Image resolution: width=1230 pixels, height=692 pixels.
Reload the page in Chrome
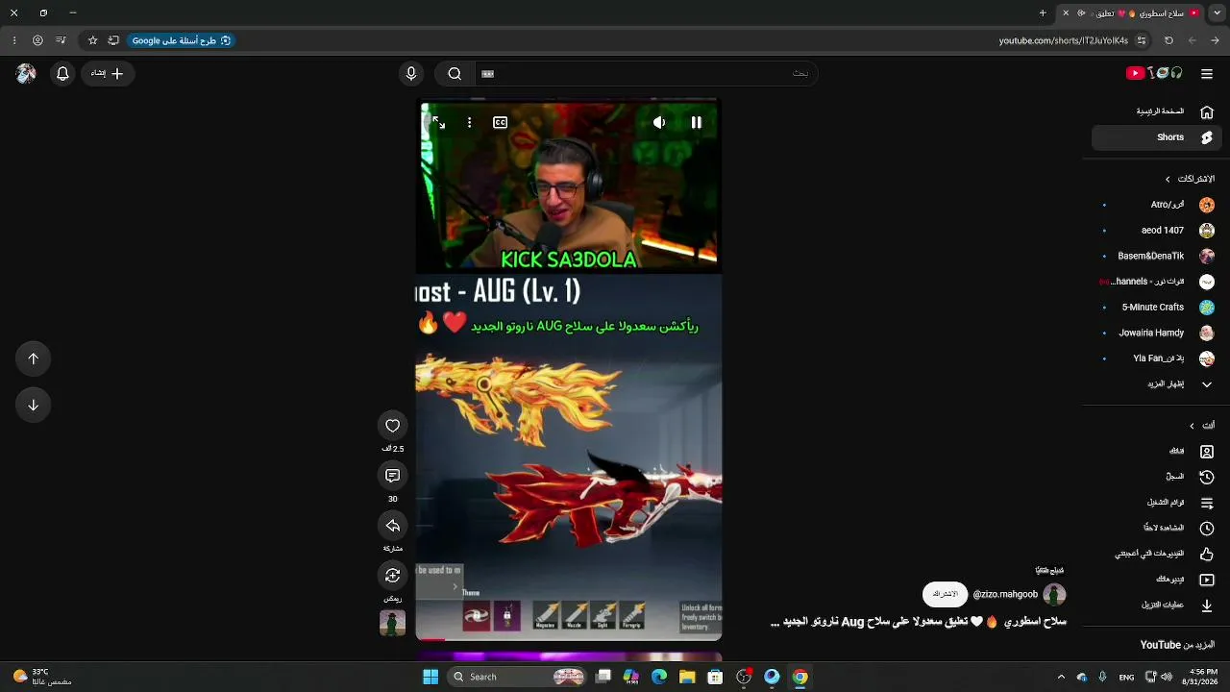point(1168,40)
